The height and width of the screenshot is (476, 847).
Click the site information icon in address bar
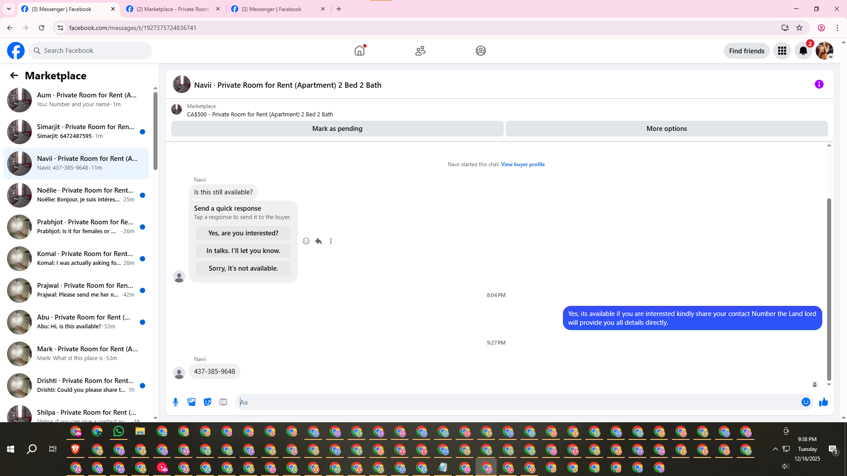pos(60,28)
